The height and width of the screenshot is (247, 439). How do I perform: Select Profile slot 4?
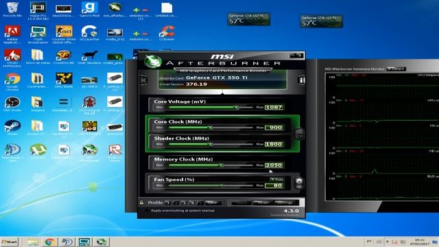[192, 202]
